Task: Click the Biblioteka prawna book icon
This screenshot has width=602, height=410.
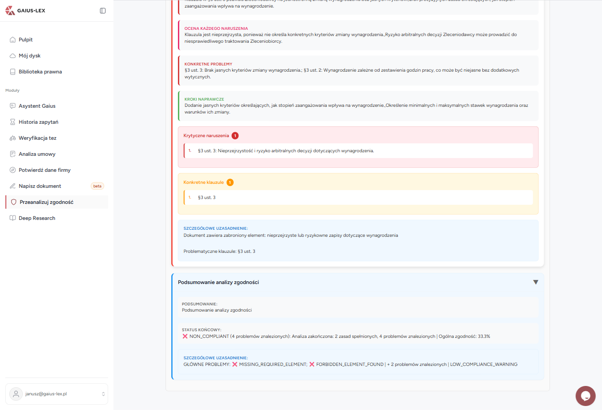Action: tap(12, 72)
